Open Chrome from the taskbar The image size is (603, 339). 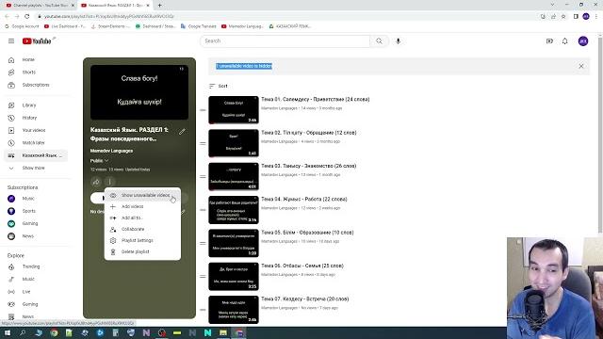point(55,332)
